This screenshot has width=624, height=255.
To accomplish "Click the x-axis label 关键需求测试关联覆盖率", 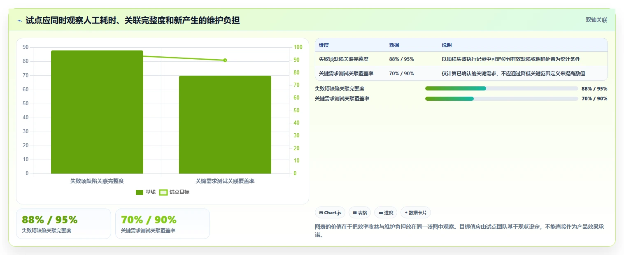I will [225, 181].
